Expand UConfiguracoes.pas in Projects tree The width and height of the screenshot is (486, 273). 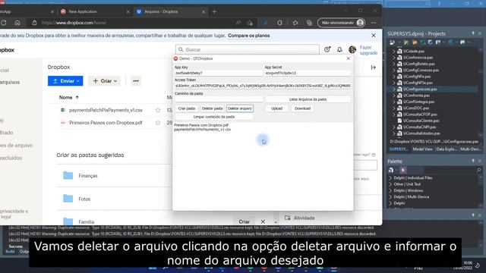[x=394, y=89]
